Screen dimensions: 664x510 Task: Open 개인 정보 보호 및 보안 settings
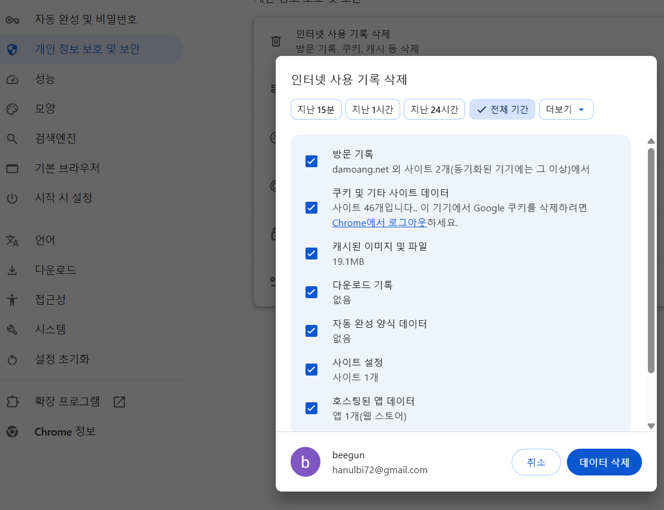coord(92,49)
